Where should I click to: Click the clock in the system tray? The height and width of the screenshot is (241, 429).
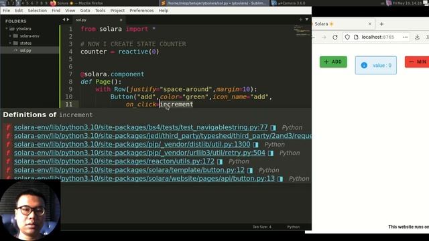coord(407,3)
